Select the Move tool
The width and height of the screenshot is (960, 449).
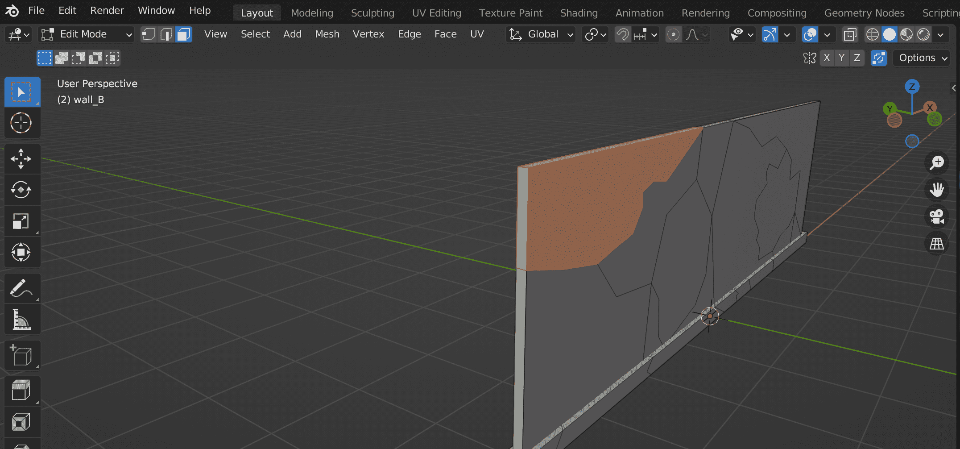click(x=22, y=159)
